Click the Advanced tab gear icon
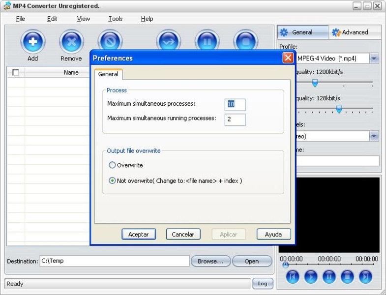This screenshot has width=386, height=295. pos(336,32)
